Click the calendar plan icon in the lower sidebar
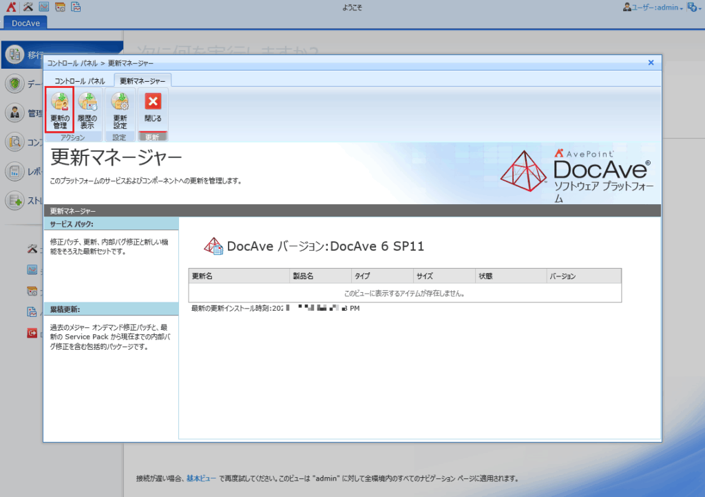The image size is (705, 497). [x=32, y=291]
